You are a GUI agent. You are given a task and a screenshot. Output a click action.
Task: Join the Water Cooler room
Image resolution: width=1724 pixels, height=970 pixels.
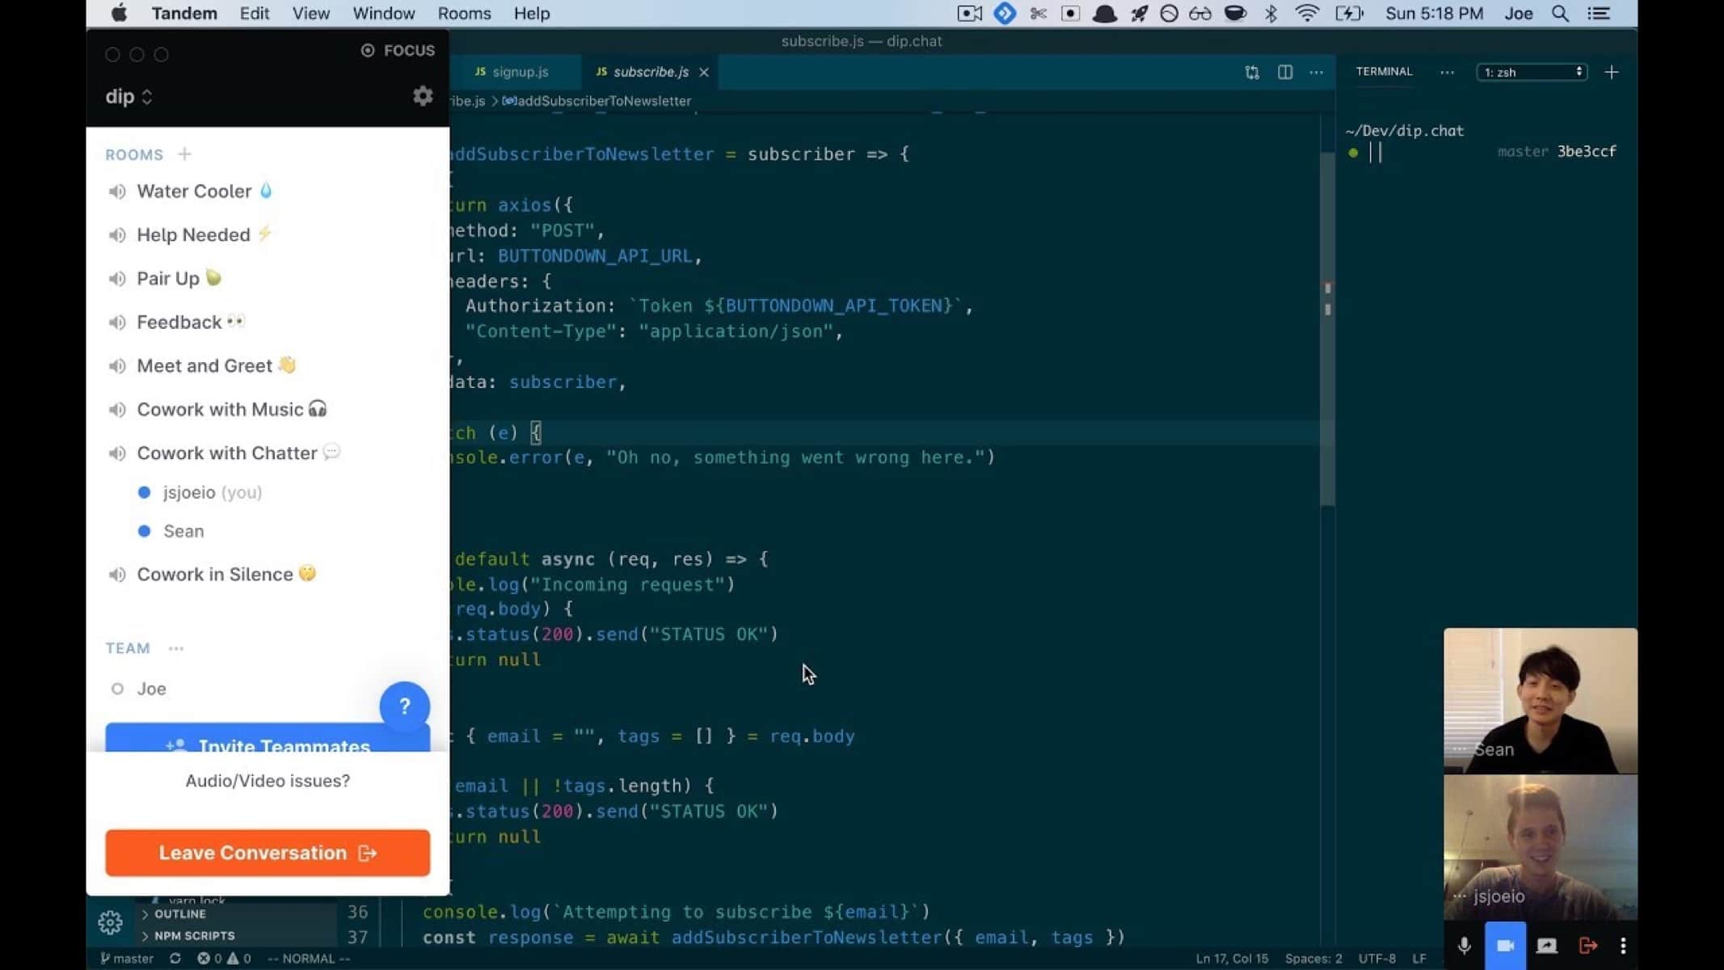(x=194, y=191)
